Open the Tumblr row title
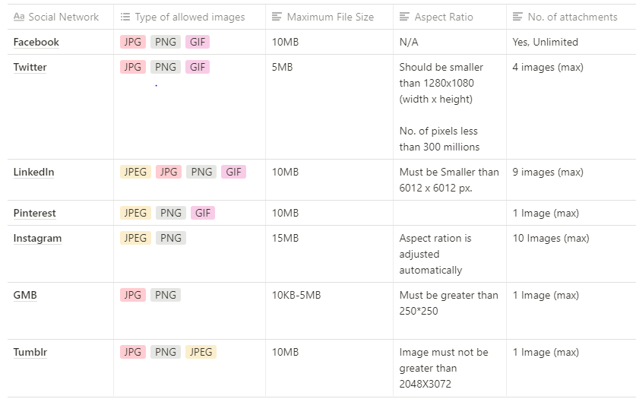 pos(30,353)
